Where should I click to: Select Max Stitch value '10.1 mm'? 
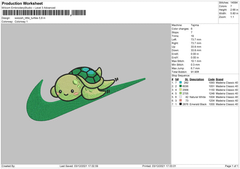tap(196, 61)
